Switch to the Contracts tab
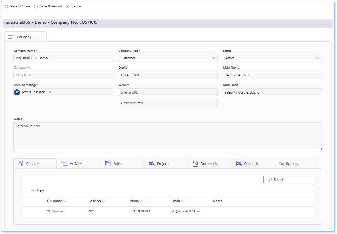The height and width of the screenshot is (234, 337). point(253,164)
